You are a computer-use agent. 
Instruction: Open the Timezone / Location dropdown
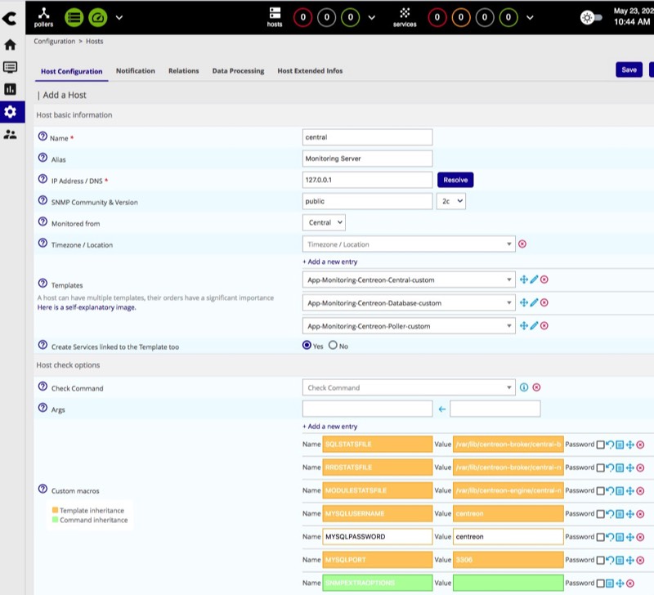(409, 244)
